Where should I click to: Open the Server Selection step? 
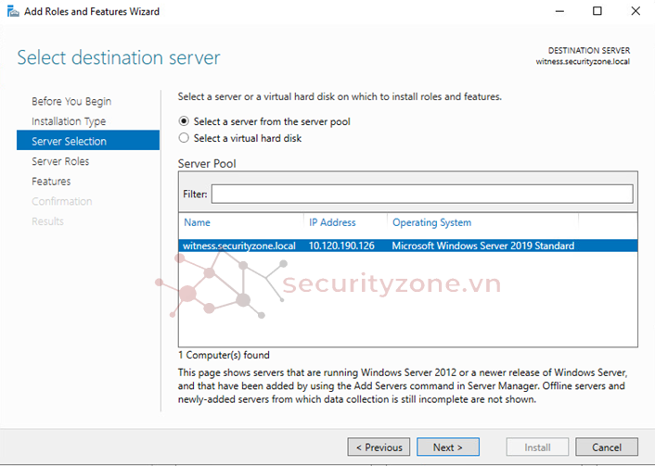tap(69, 142)
